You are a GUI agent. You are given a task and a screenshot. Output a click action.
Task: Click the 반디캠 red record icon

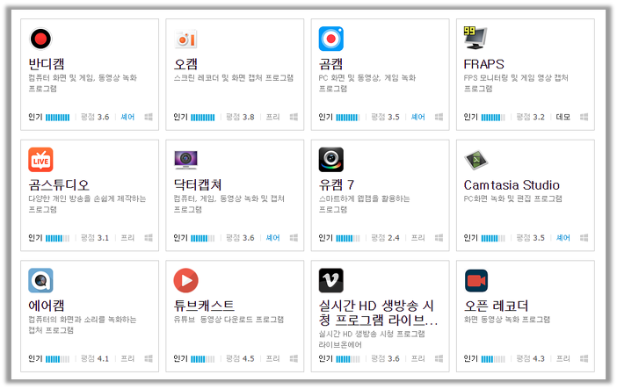(40, 39)
